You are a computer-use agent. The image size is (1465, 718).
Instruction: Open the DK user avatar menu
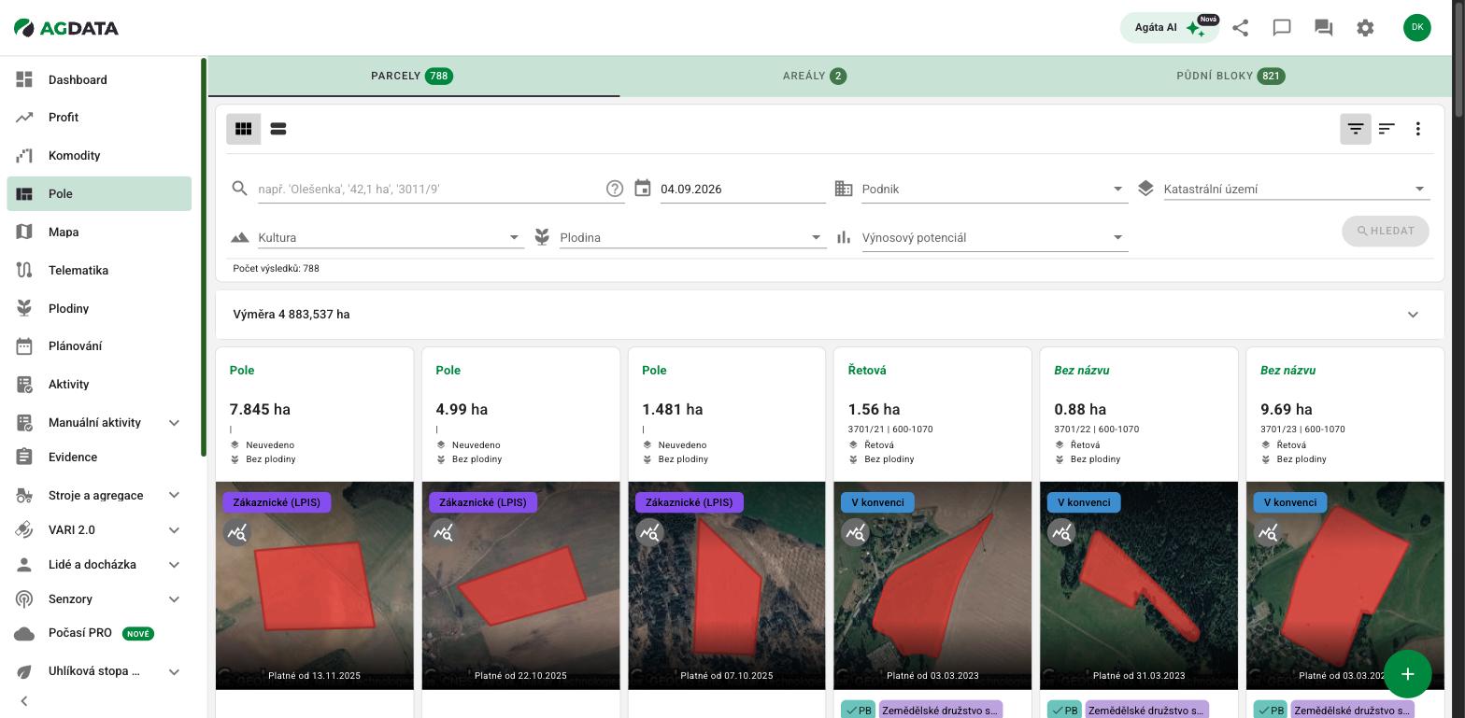pyautogui.click(x=1417, y=27)
